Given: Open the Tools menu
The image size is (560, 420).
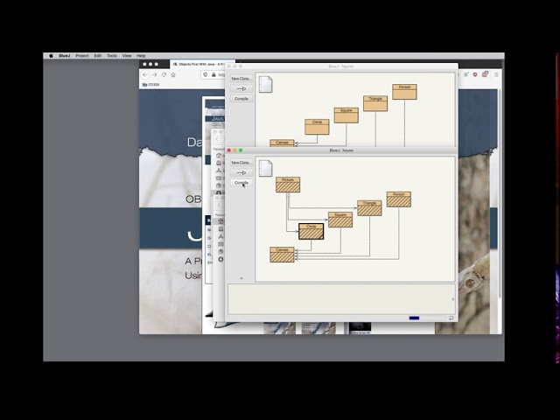Looking at the screenshot, I should (112, 56).
